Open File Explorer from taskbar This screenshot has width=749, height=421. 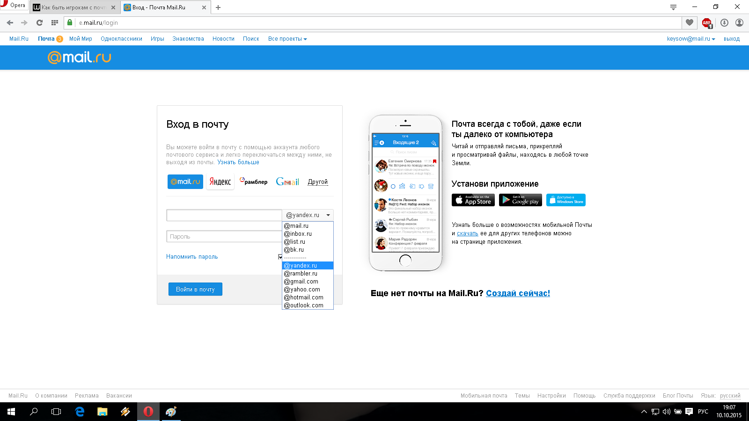[102, 412]
